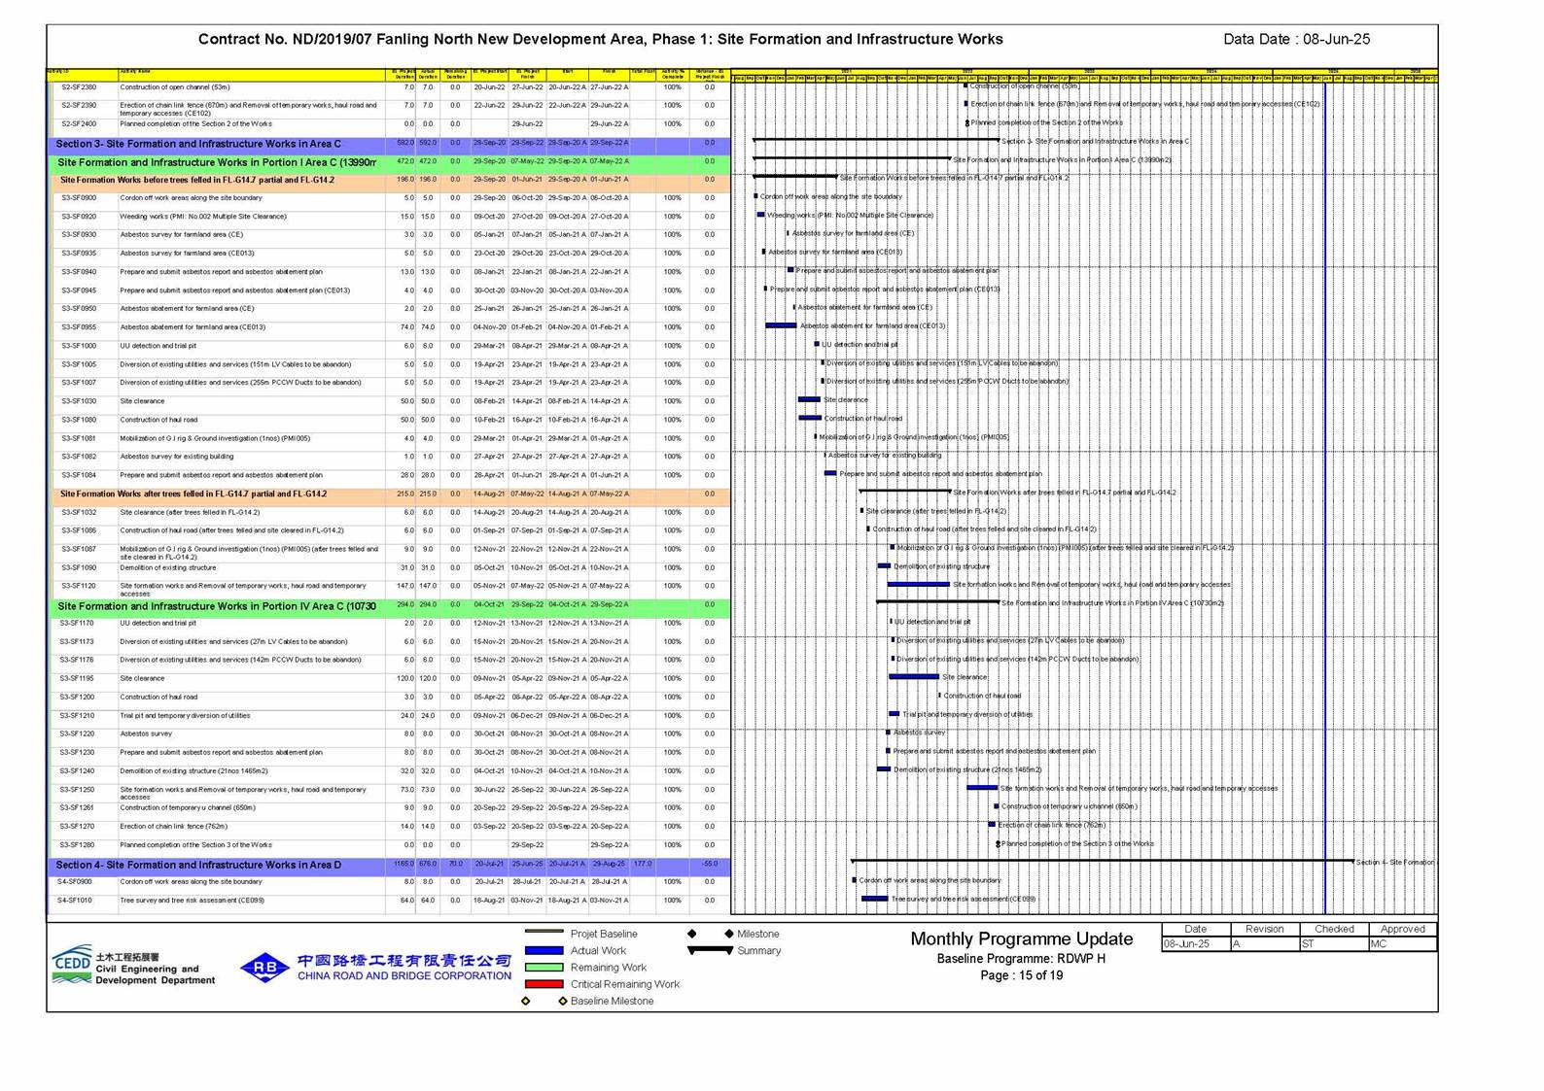Select activity ID S3-SF1080
This screenshot has height=1091, width=1544.
tap(79, 420)
